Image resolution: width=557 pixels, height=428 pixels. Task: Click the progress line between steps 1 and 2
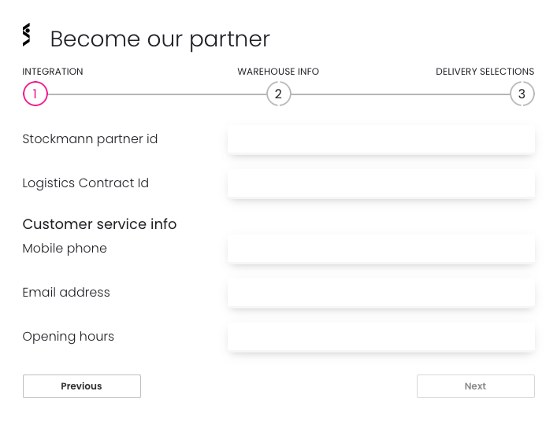(x=157, y=94)
